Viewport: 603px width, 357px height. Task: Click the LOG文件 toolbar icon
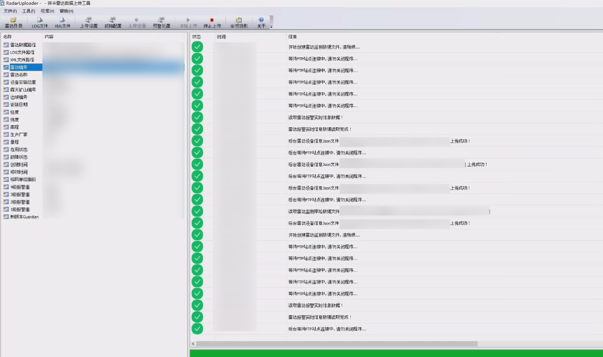pyautogui.click(x=40, y=23)
